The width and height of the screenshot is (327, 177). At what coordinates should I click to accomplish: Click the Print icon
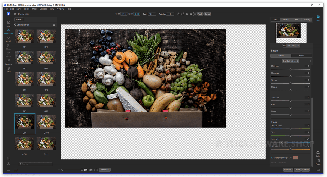[x=318, y=154]
